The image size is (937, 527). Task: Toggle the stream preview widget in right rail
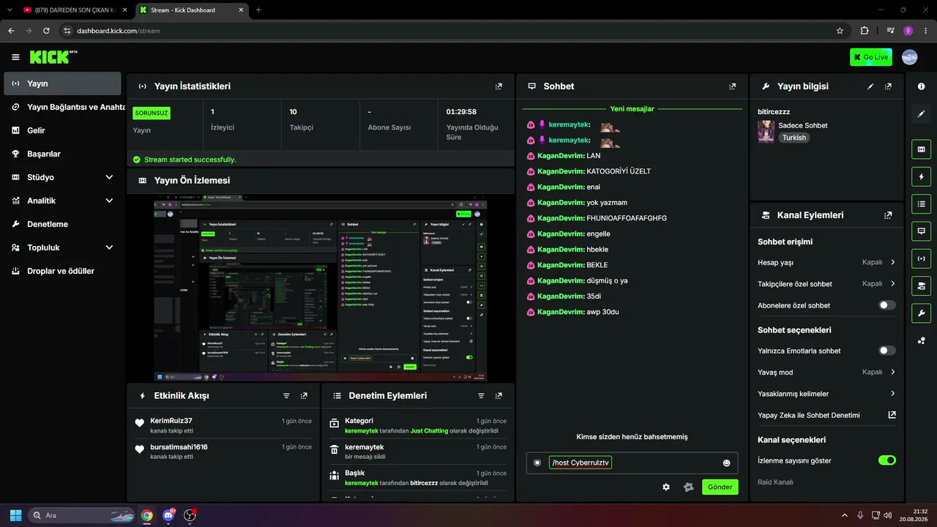pos(921,149)
